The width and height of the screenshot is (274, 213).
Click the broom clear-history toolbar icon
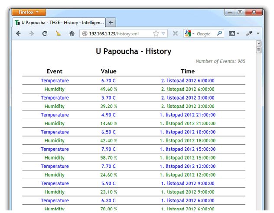tap(59, 33)
